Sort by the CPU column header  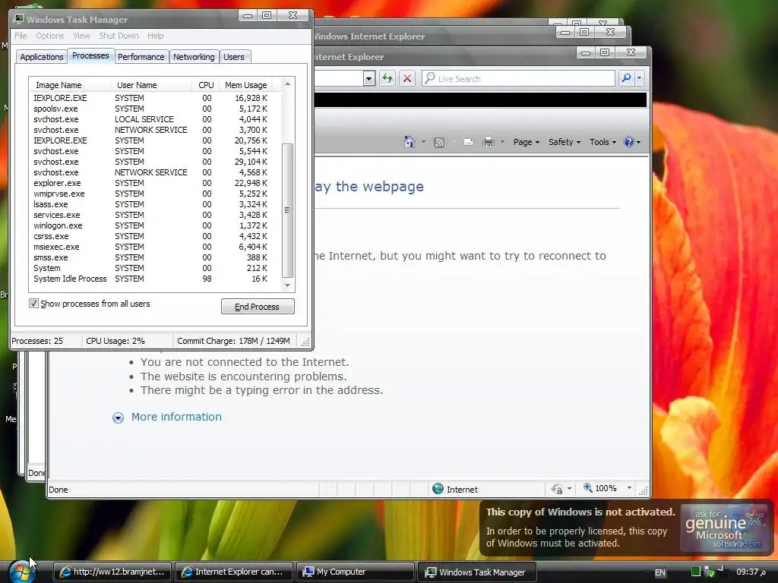(x=205, y=85)
